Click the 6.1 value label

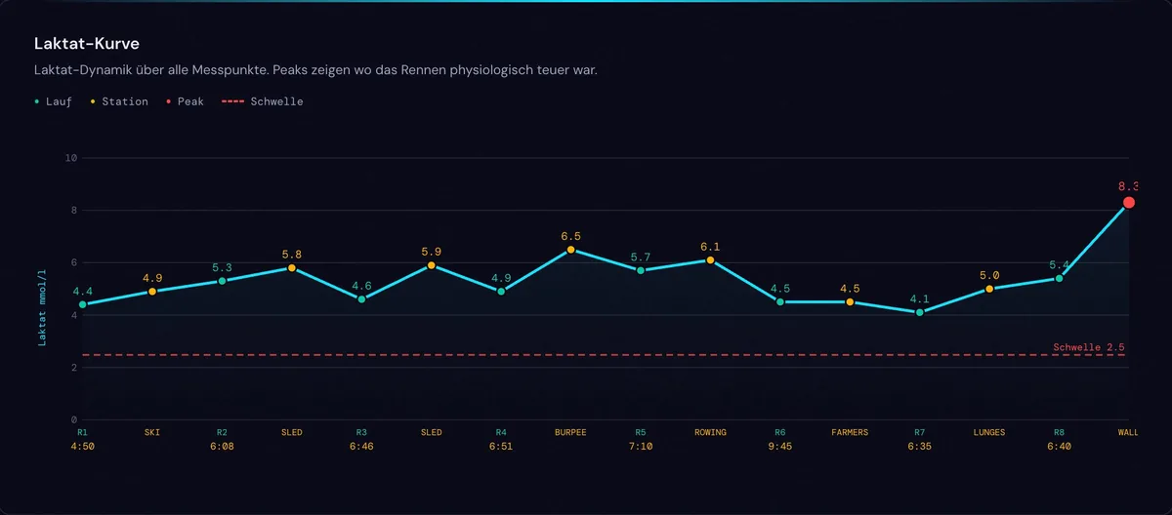pyautogui.click(x=710, y=247)
